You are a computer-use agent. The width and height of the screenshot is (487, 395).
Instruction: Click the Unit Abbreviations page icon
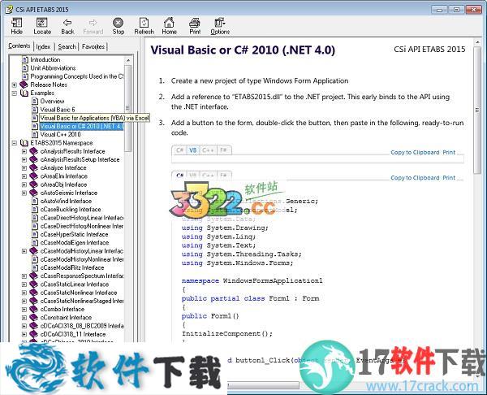pos(25,67)
